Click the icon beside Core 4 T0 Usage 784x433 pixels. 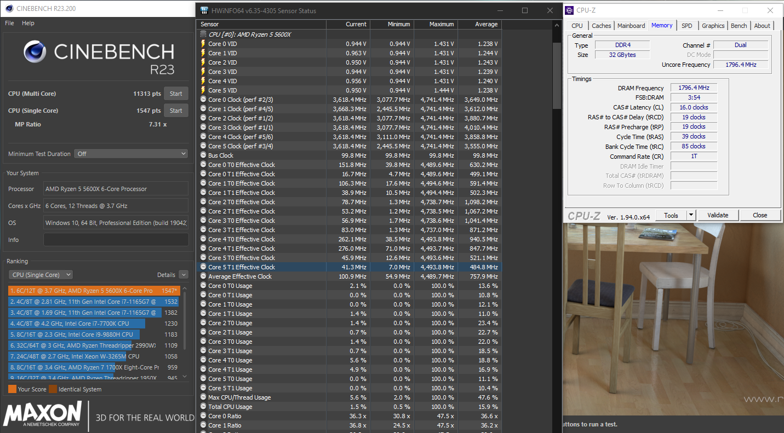click(x=203, y=360)
